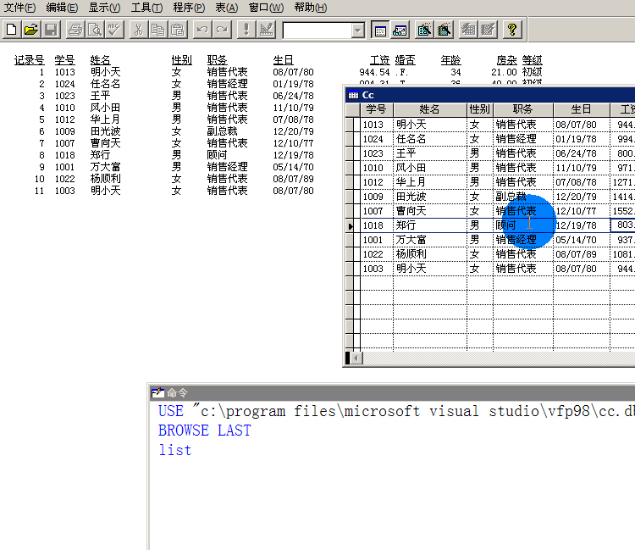Click the ABC Spelling check icon
This screenshot has height=550, width=635.
point(115,30)
